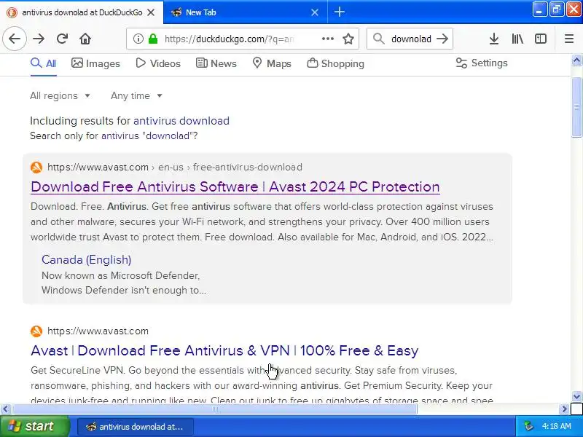Close the New Tab tab
This screenshot has height=437, width=583.
click(x=315, y=12)
